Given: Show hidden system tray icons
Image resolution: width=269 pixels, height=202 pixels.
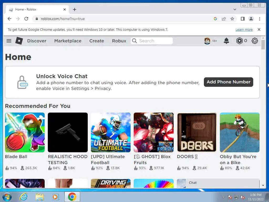Looking at the screenshot, I should coord(223,197).
